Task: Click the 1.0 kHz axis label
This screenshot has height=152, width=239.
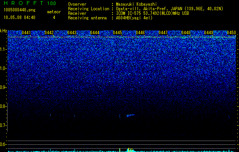Action: click(x=3, y=68)
